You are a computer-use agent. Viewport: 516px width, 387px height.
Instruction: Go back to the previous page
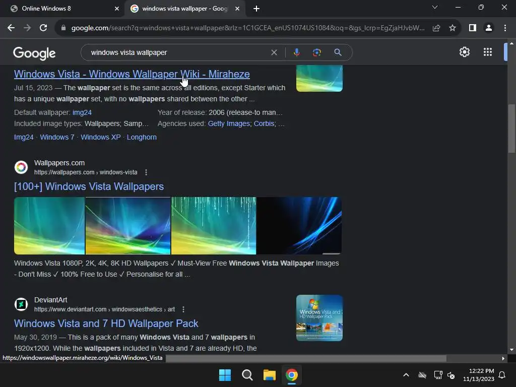(x=11, y=28)
